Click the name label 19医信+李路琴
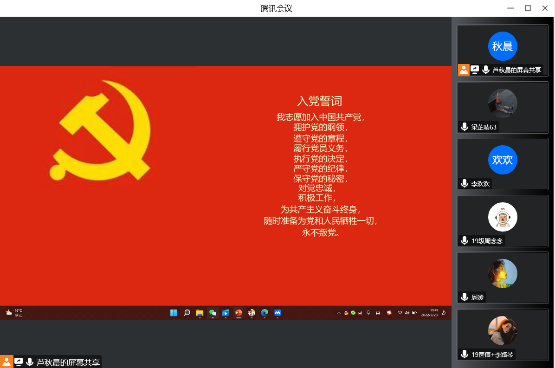This screenshot has height=368, width=555. 492,355
